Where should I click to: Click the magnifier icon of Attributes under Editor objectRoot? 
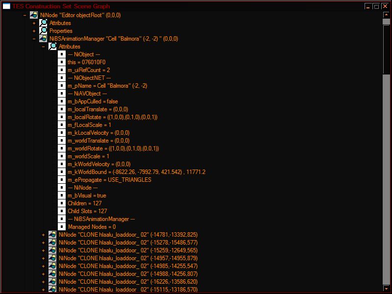click(43, 23)
